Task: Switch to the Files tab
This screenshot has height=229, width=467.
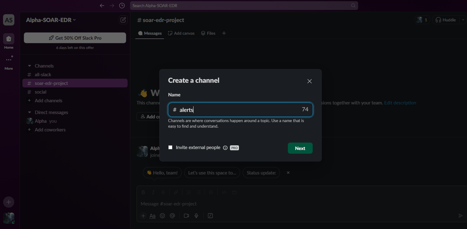Action: (x=208, y=33)
